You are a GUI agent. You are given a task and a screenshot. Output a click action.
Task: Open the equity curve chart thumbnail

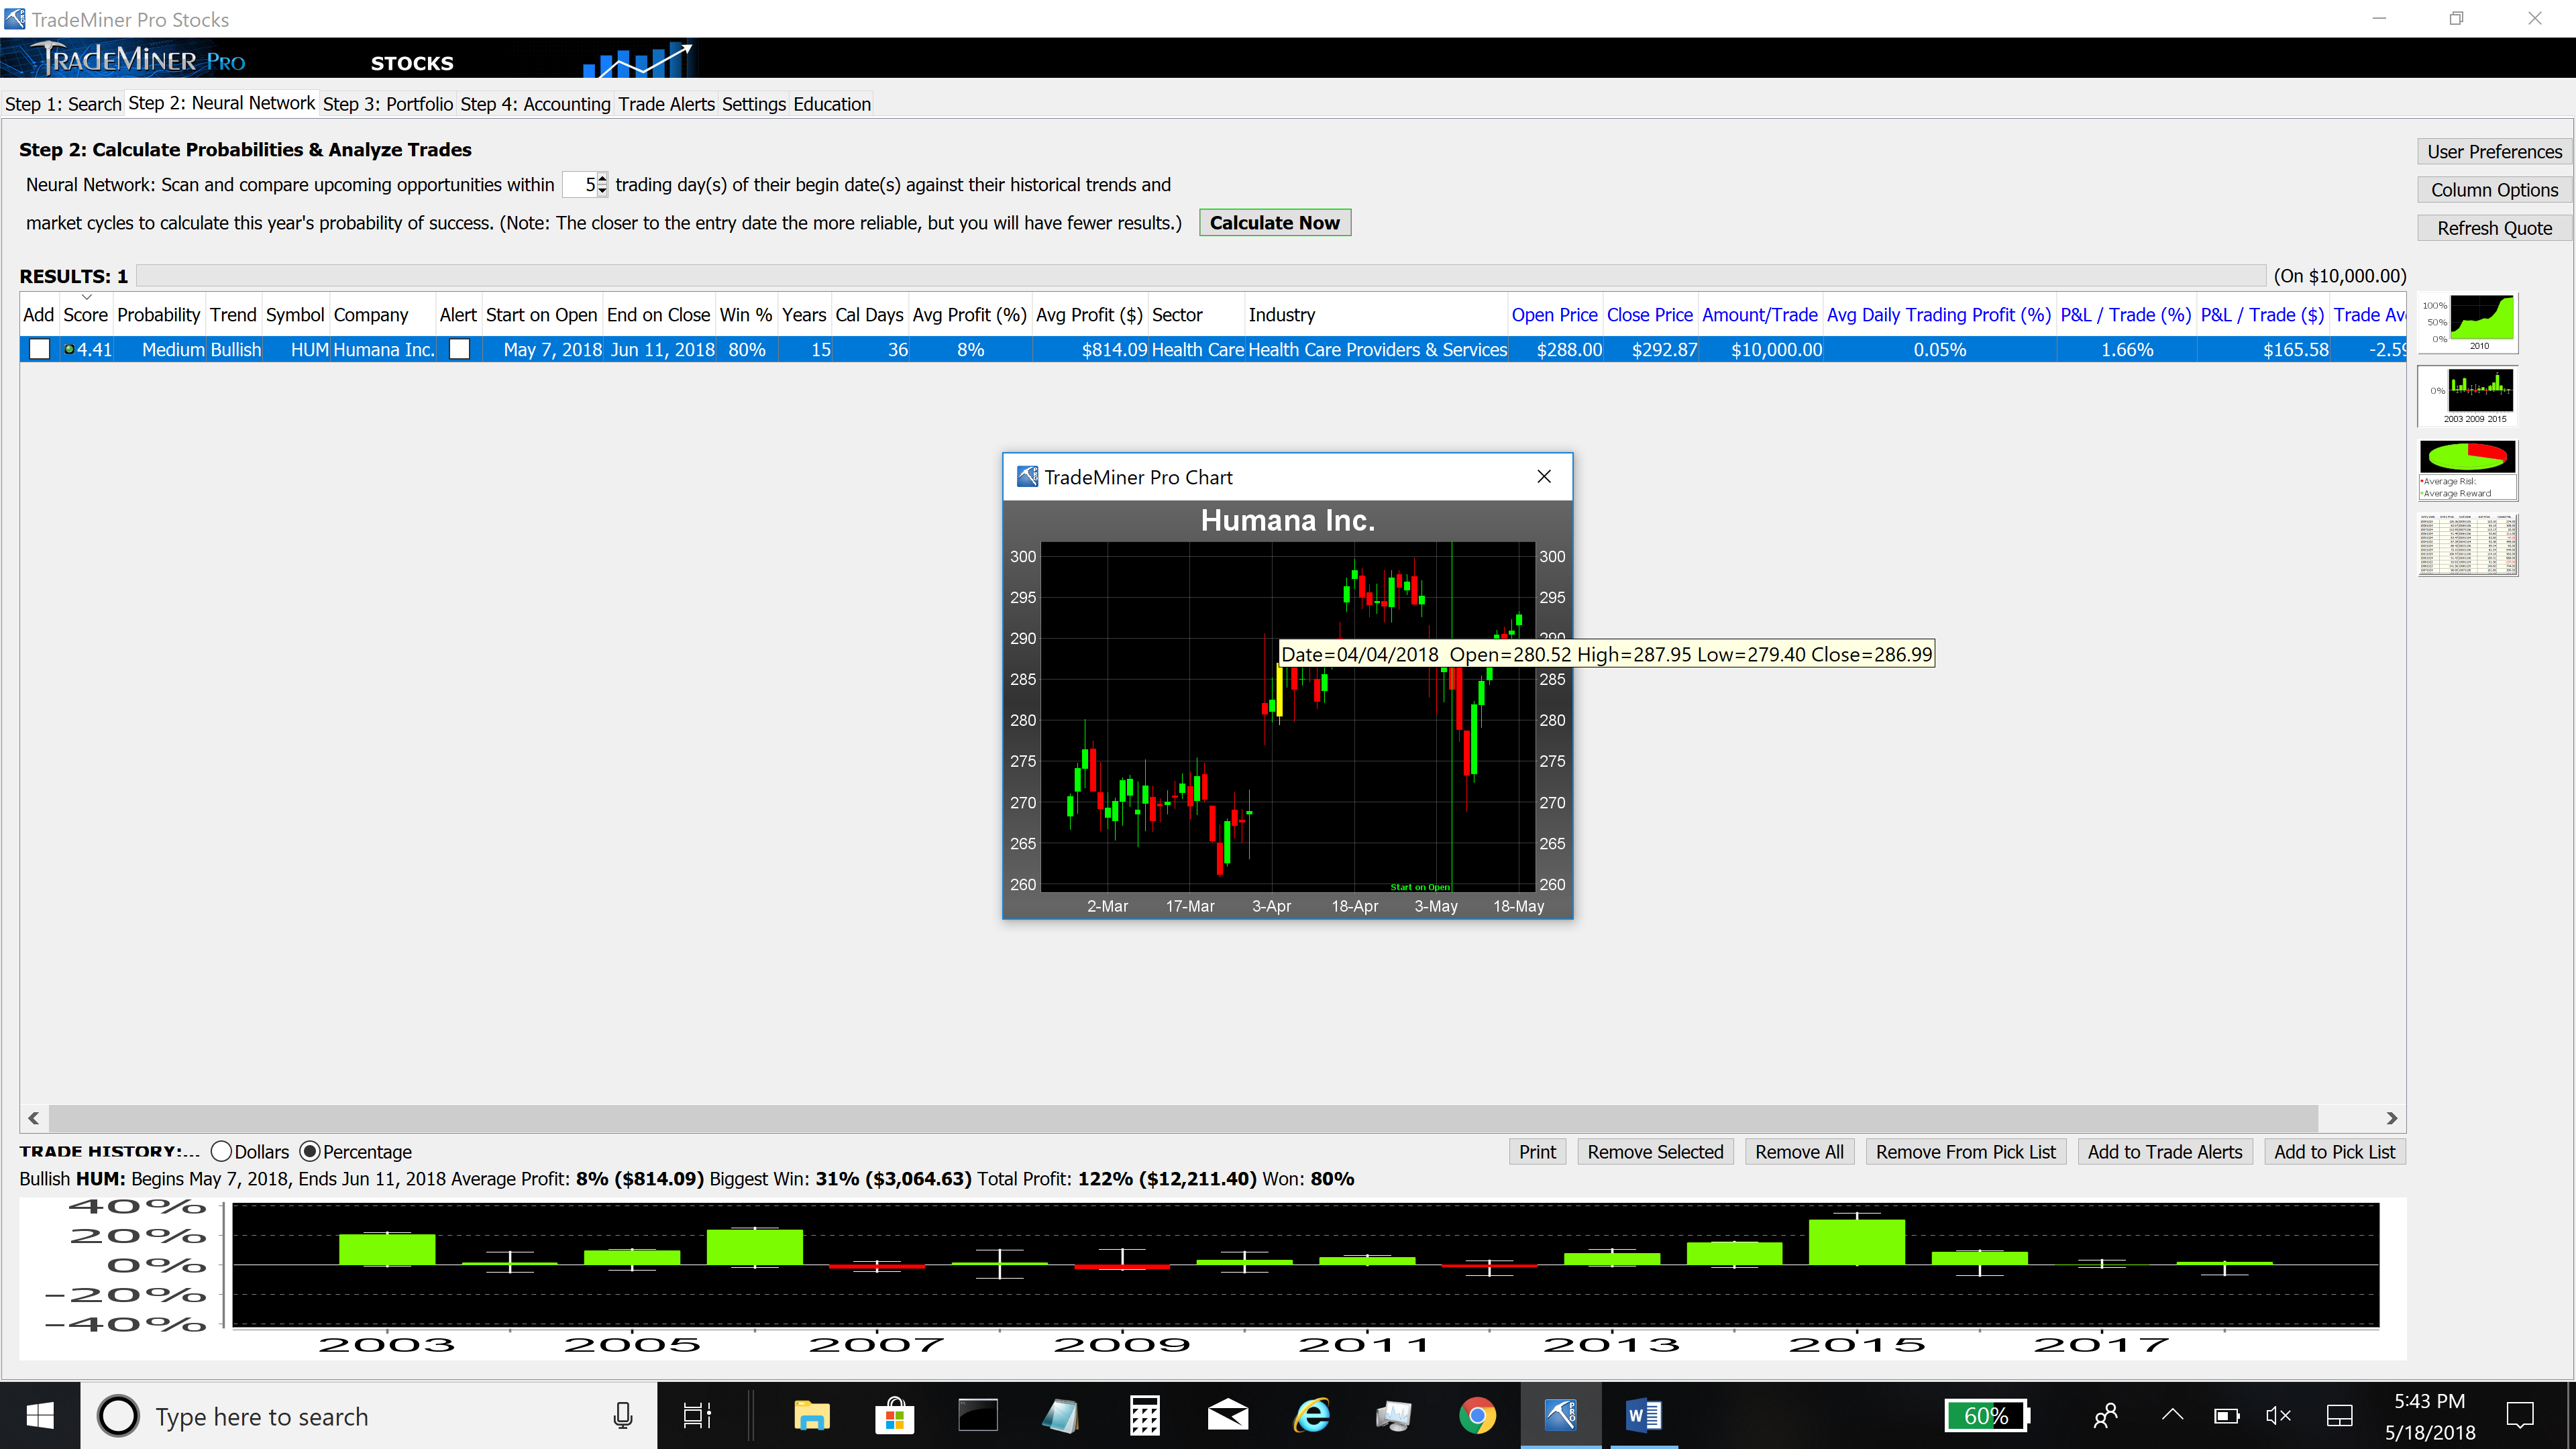pos(2467,323)
